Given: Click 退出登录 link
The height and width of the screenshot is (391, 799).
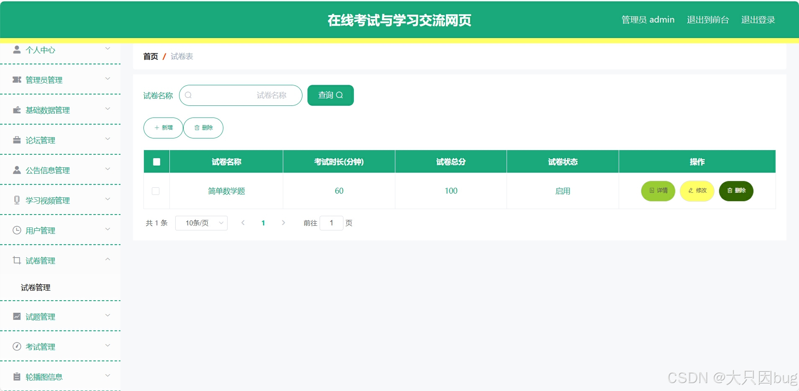Looking at the screenshot, I should tap(758, 20).
